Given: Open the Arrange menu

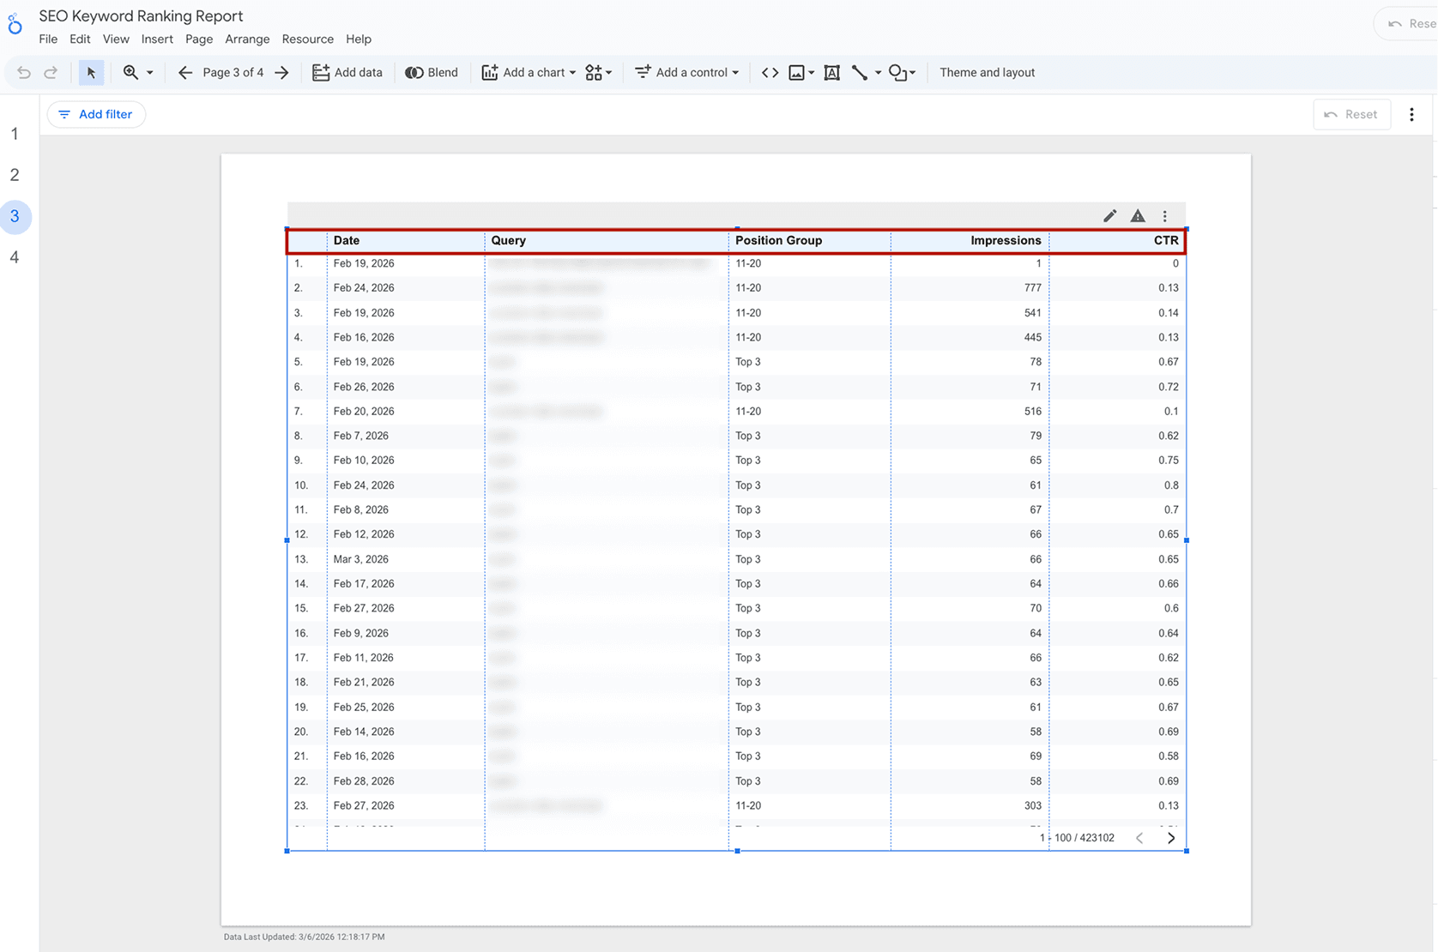Looking at the screenshot, I should coord(247,39).
